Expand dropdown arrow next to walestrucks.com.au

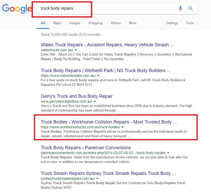(x=76, y=50)
